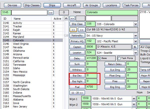This screenshot has width=150, height=109.
Task: Expand the Wpn 1 weapon dropdown
Action: [134, 99]
